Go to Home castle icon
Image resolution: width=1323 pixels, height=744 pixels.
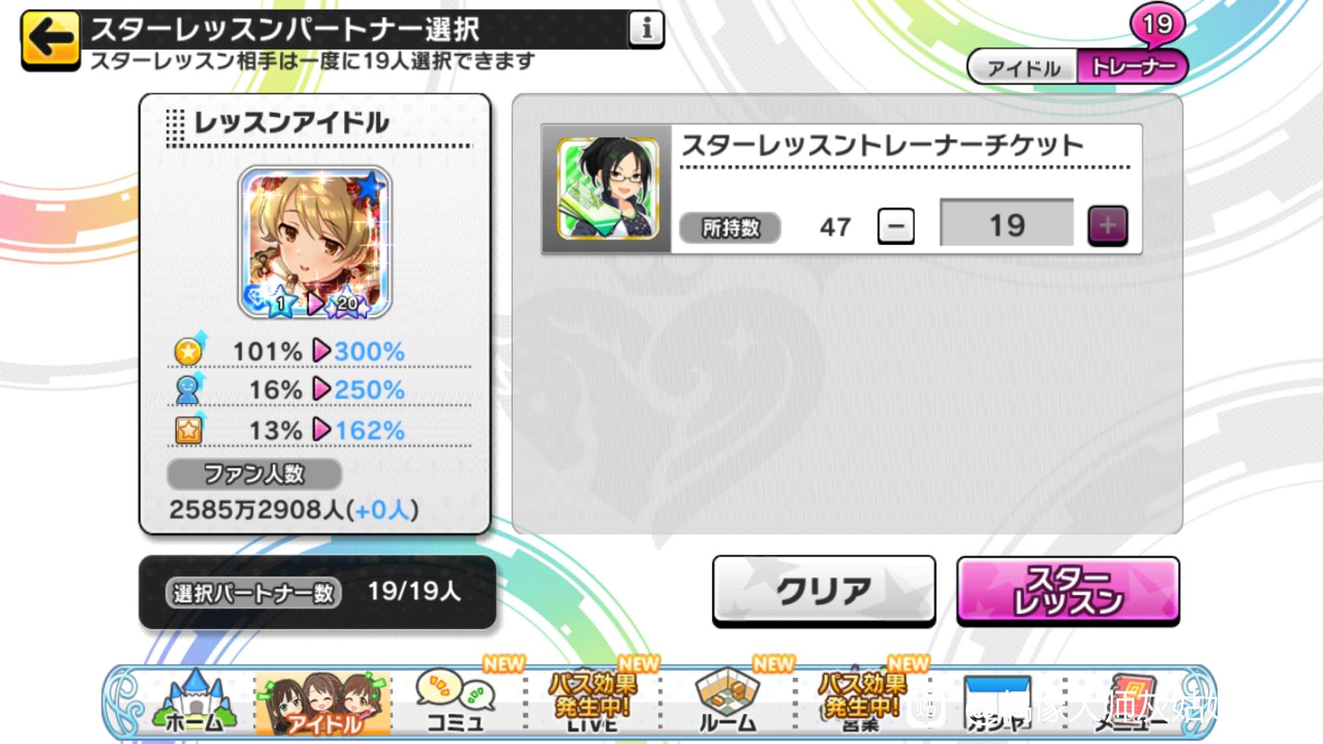194,702
